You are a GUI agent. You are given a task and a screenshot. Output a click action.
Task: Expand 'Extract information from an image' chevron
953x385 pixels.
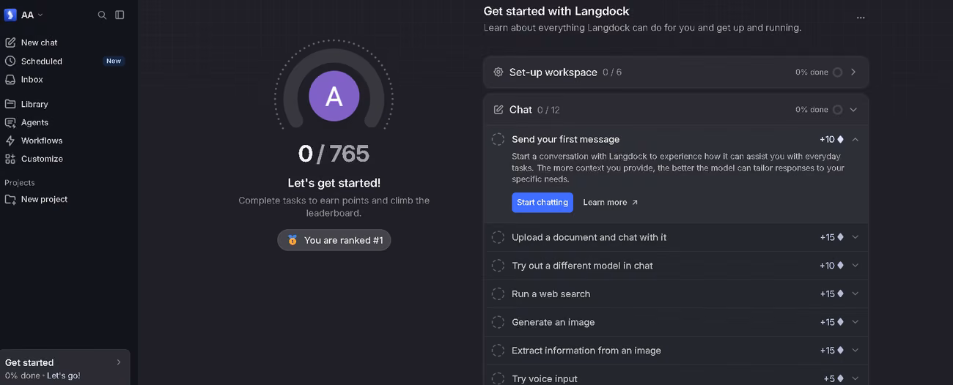(x=855, y=351)
